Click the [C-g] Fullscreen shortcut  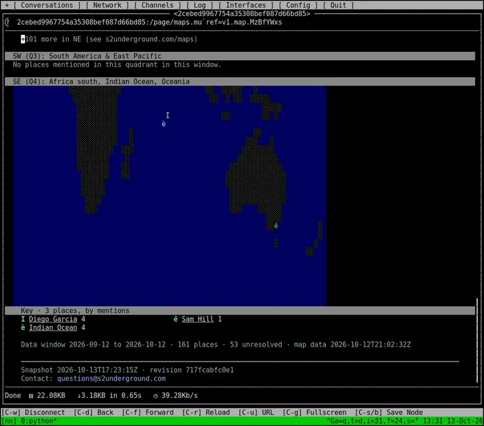pyautogui.click(x=314, y=413)
